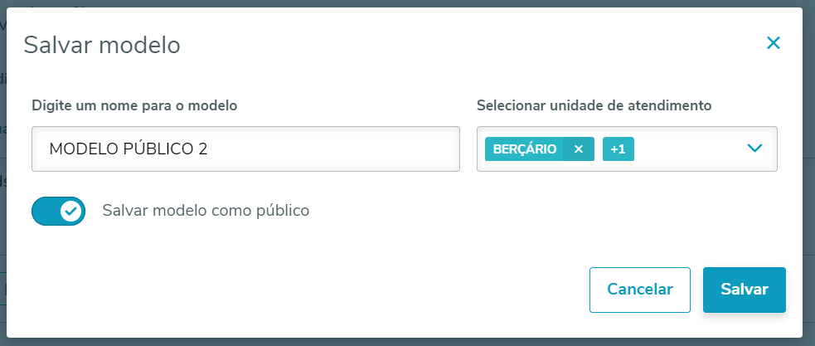
Task: Click blank dialog area left of Cancelar
Action: 332,289
